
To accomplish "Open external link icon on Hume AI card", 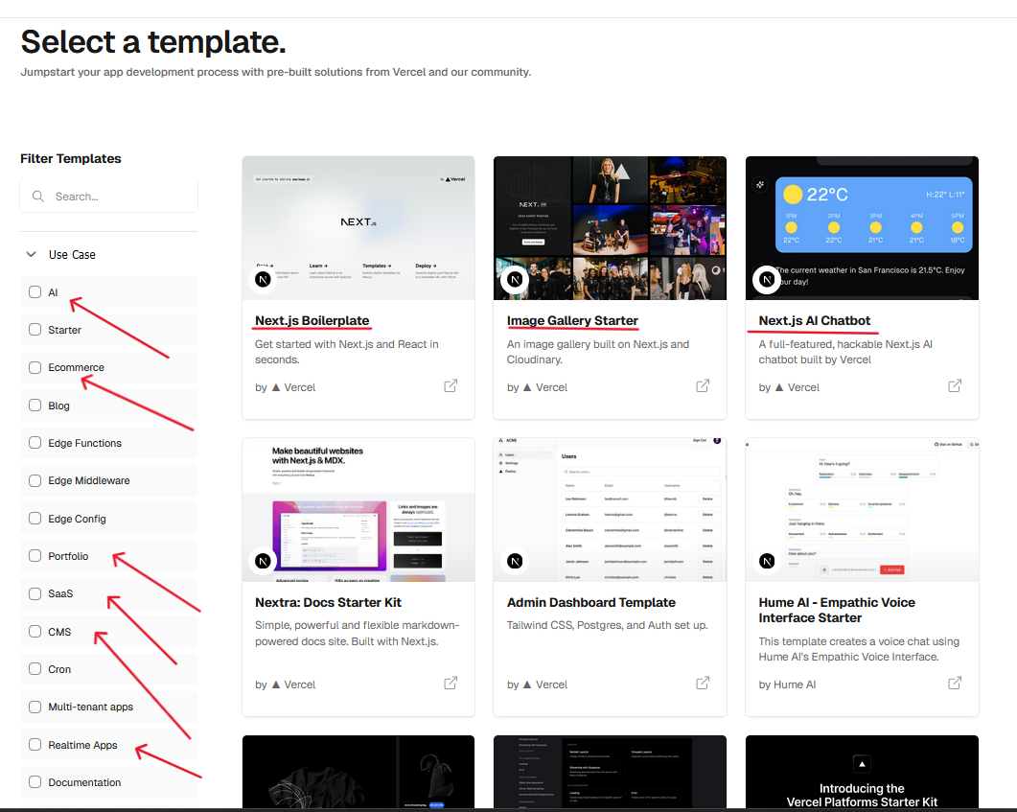I will [955, 683].
